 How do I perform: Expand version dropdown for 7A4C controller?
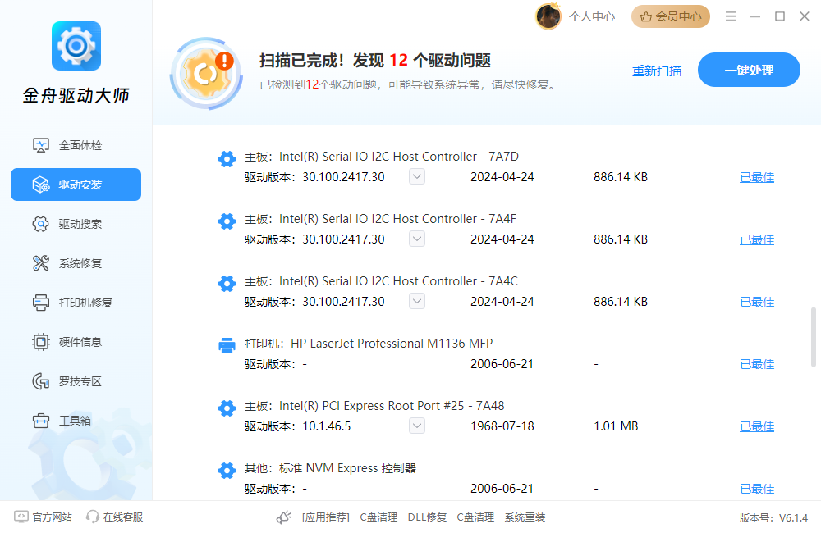point(417,301)
